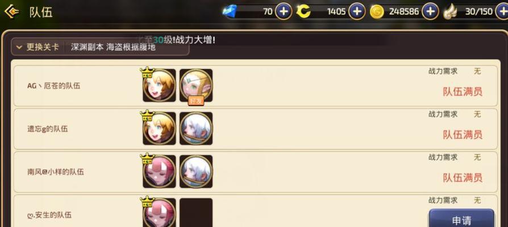
Task: View elf friend avatar marked 好友
Action: [x=196, y=85]
